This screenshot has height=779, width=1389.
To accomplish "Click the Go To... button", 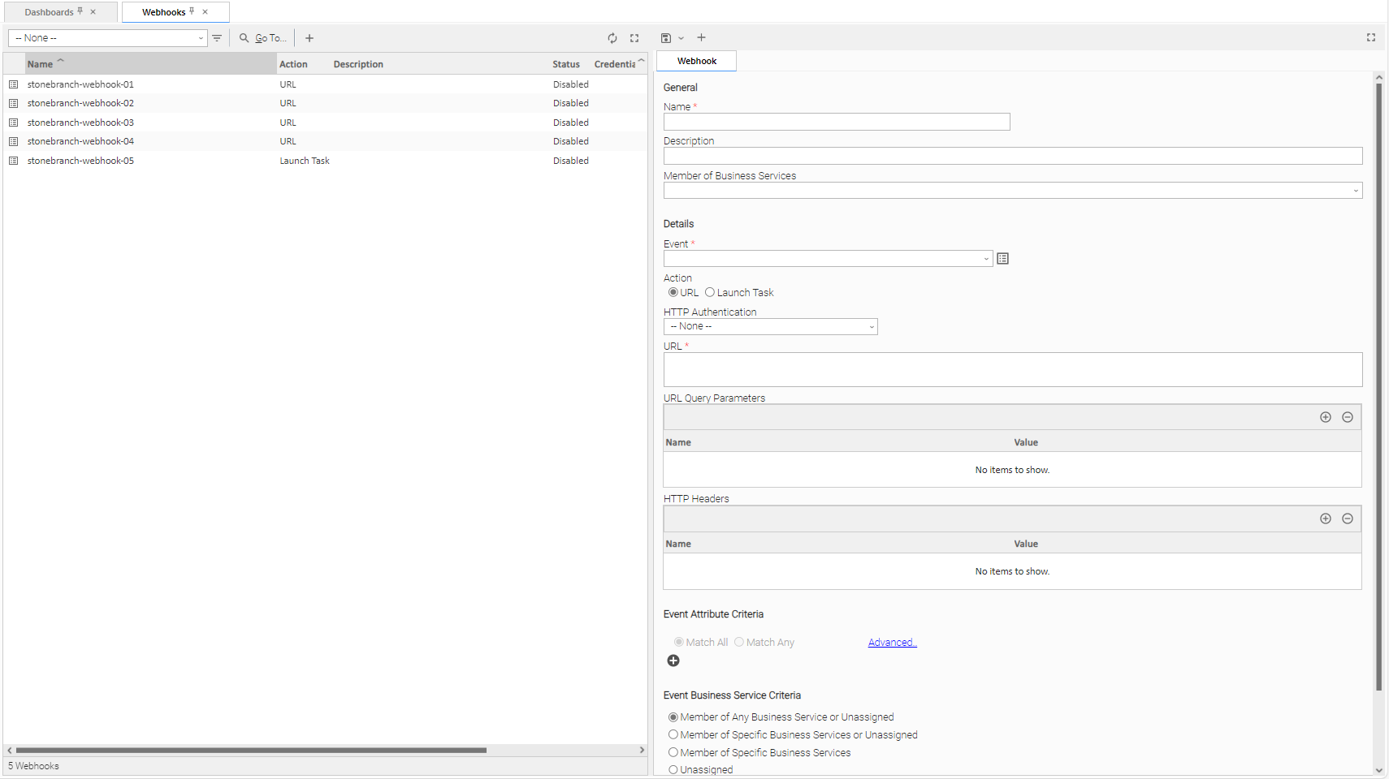I will coord(263,38).
